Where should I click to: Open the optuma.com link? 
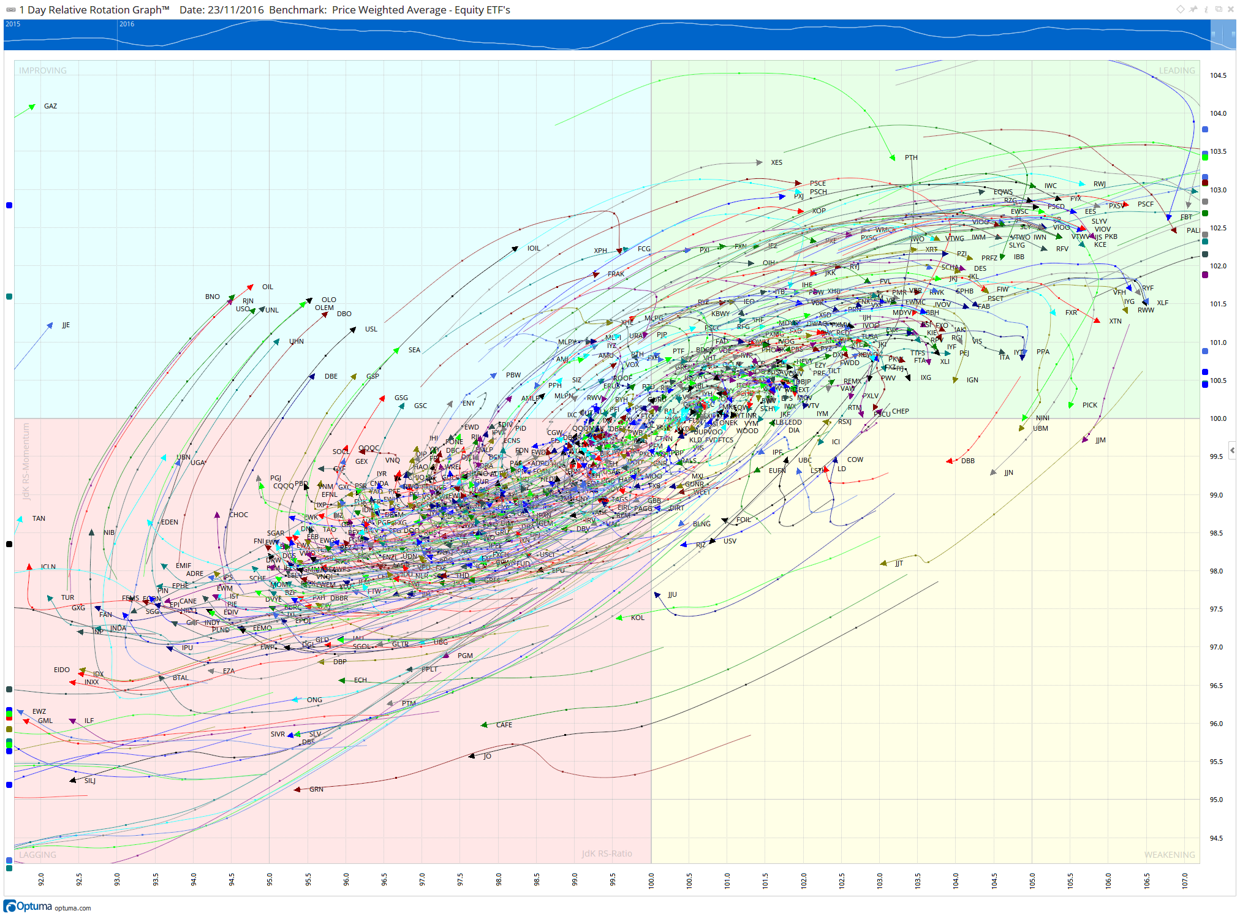point(72,908)
